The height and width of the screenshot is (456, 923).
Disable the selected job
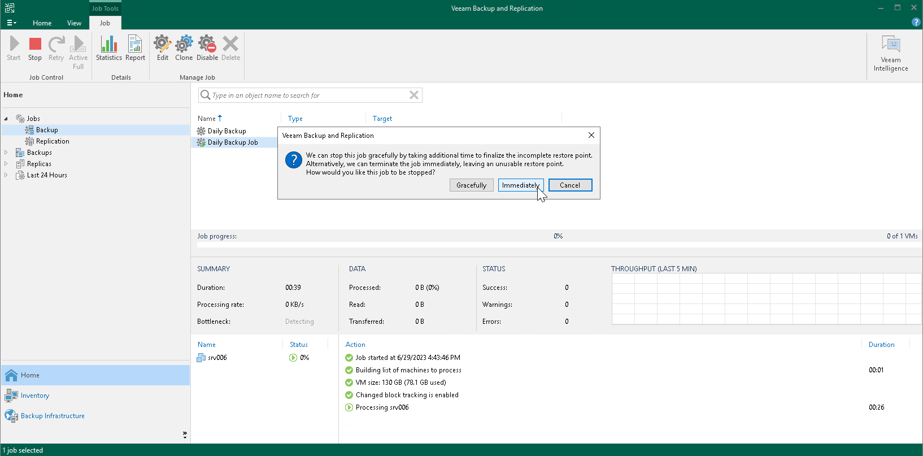click(x=207, y=49)
